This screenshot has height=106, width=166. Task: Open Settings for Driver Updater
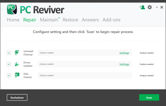coord(124,64)
